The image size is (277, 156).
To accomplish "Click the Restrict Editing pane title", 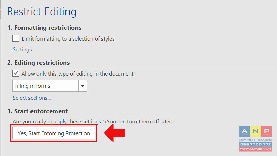I will tap(42, 12).
